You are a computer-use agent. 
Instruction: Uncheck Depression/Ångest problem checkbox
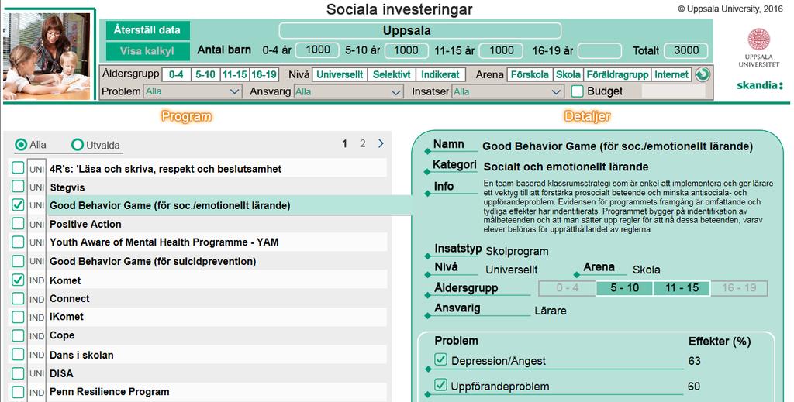pyautogui.click(x=440, y=359)
